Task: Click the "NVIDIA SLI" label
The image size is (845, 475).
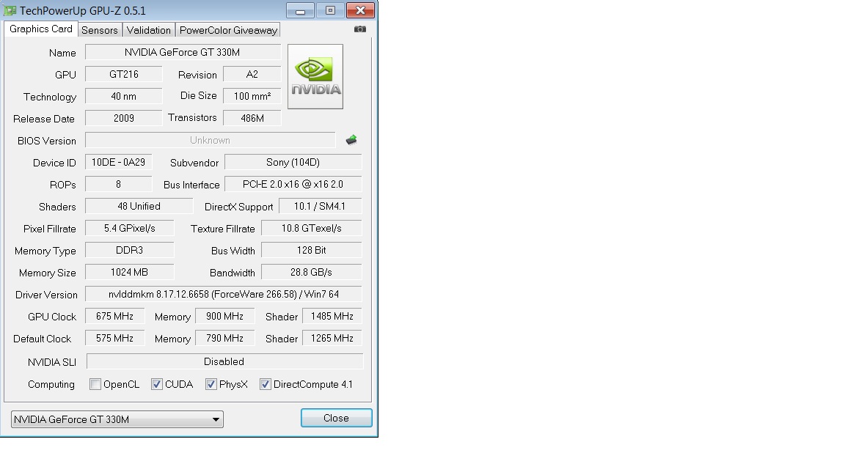Action: pos(52,362)
